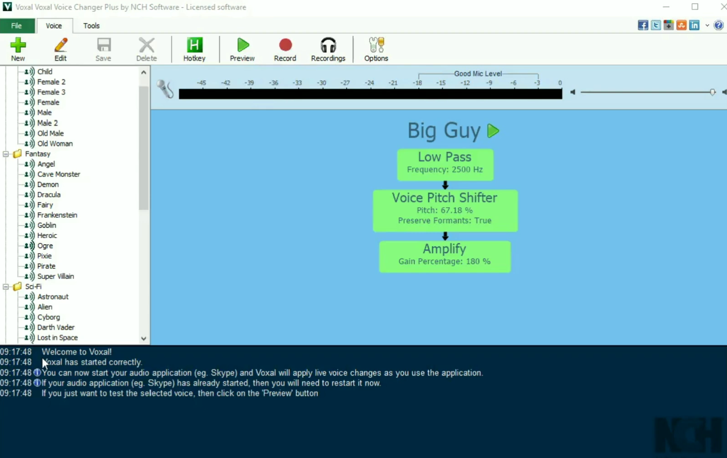727x458 pixels.
Task: Play the Big Guy voice with green arrow
Action: coord(493,131)
